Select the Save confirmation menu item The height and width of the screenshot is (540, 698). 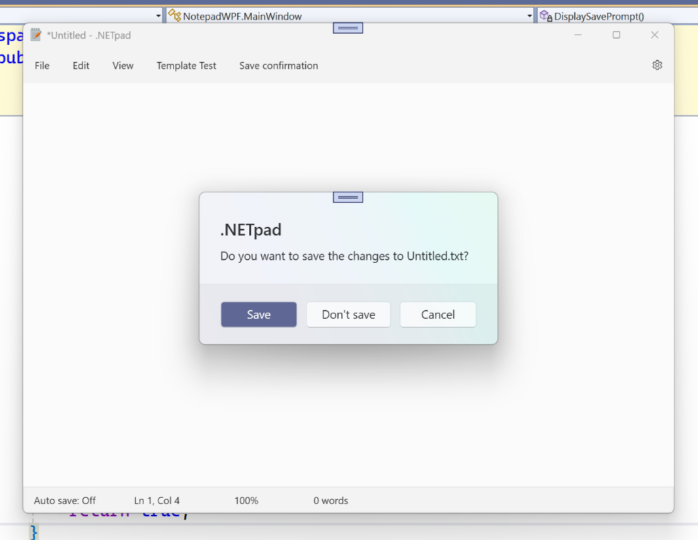click(279, 65)
